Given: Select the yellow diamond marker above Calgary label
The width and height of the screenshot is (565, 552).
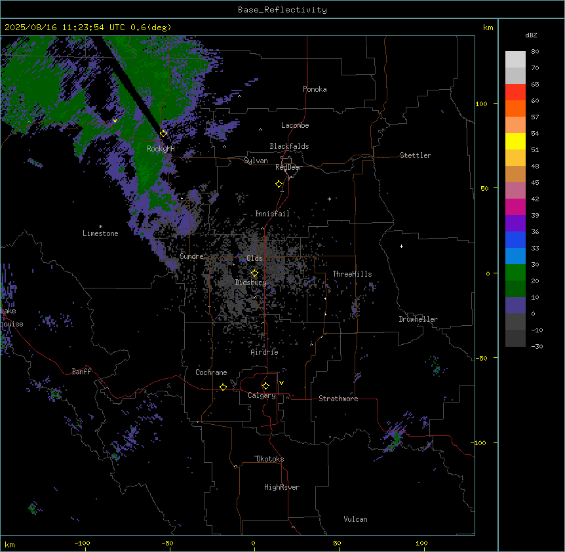Looking at the screenshot, I should [265, 386].
